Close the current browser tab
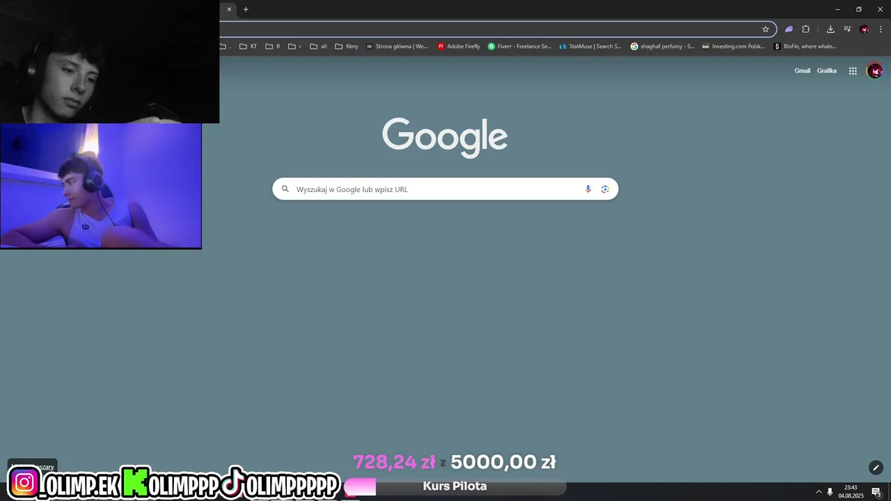Viewport: 891px width, 501px height. [x=229, y=9]
